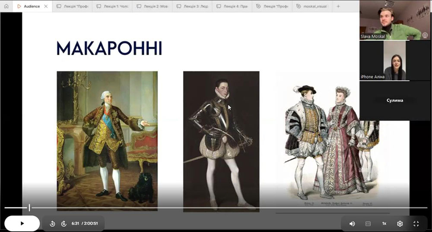Screen dimensions: 432x232
Task: Go to the Home tab icon
Action: 6,6
